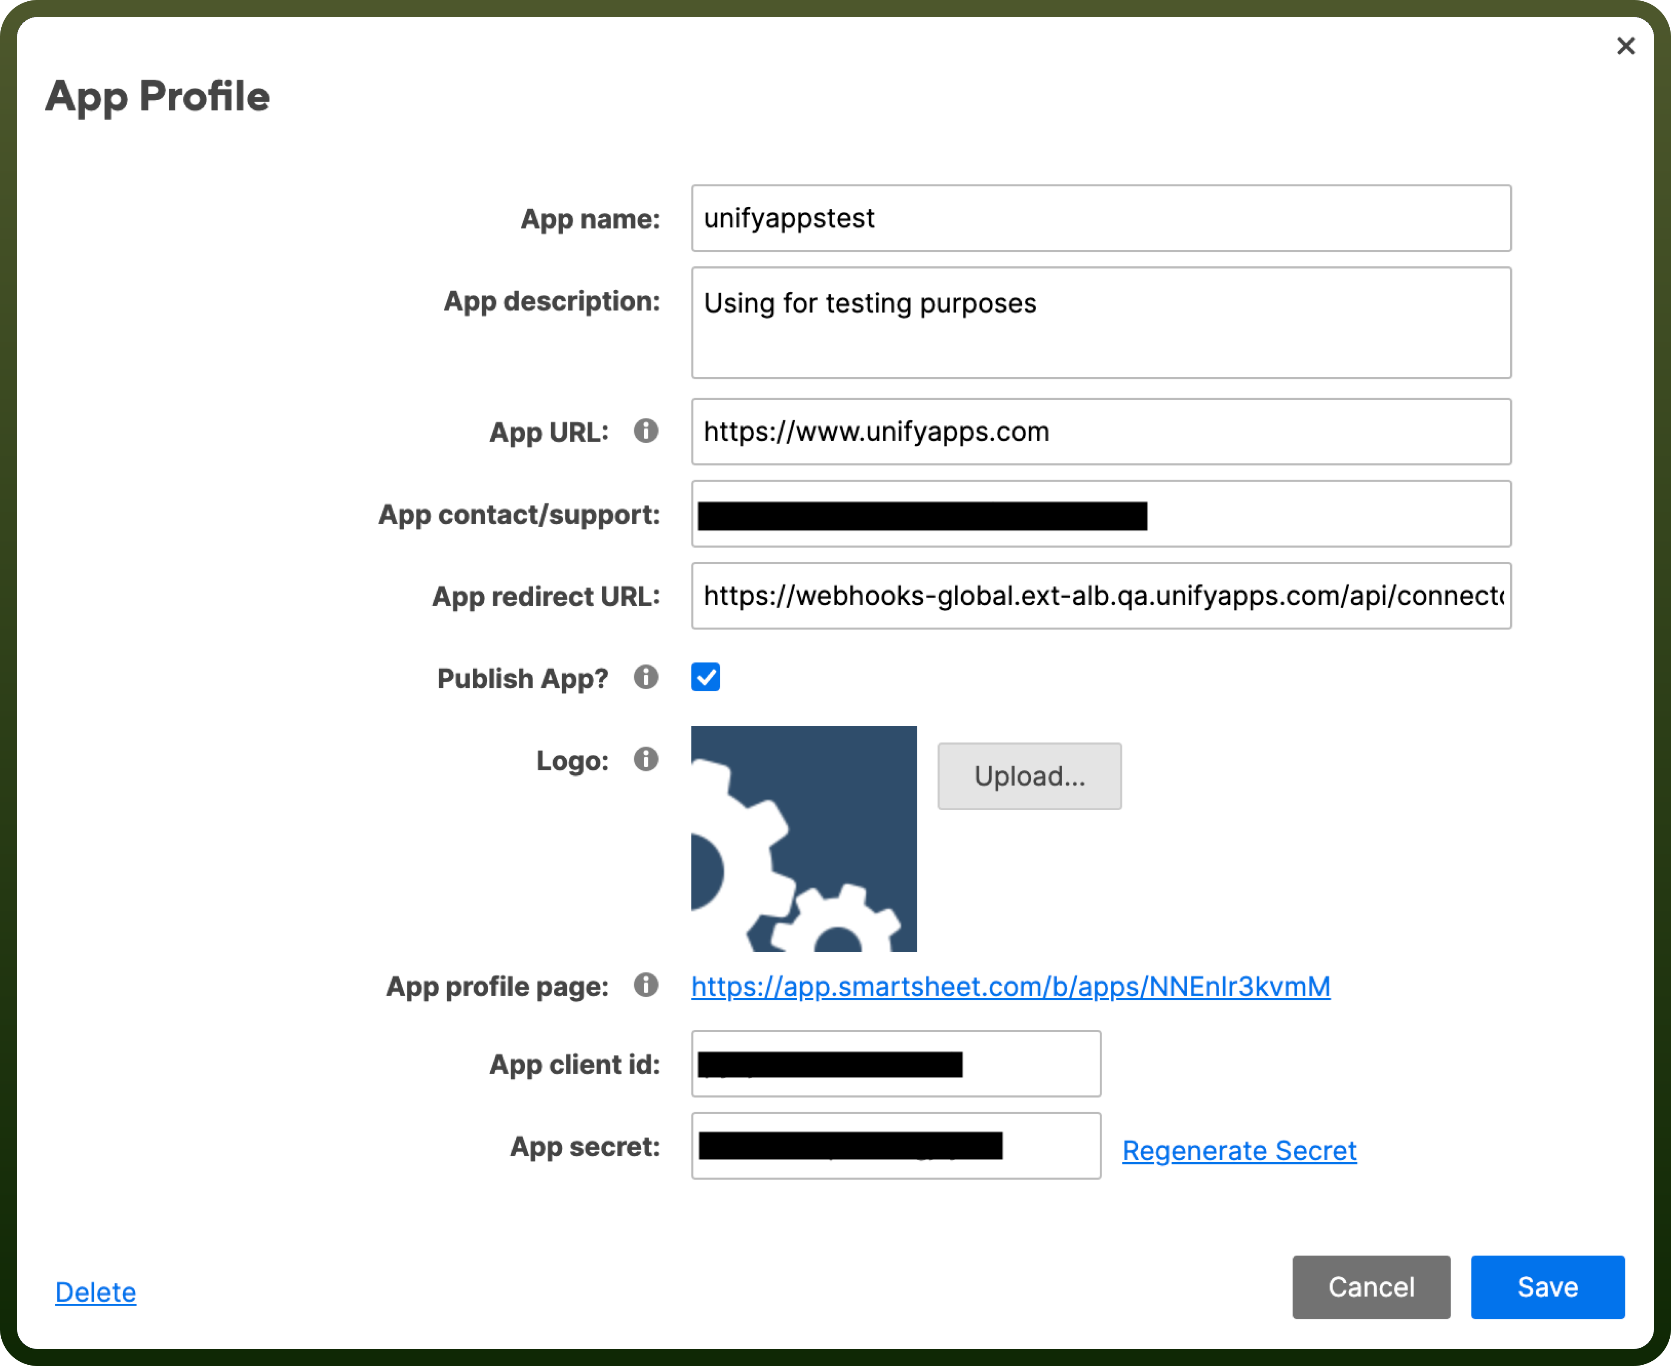Click the gear logo thumbnail
The image size is (1671, 1366).
click(x=804, y=839)
